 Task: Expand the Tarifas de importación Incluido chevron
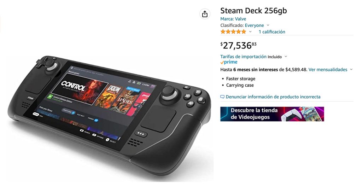286,57
